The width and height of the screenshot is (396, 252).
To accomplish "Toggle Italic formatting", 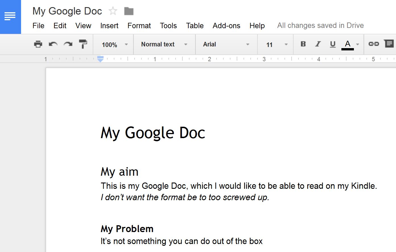I will [x=318, y=44].
